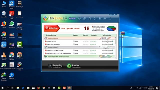Select Qualcomm Wireless Adapter device name
The image size is (160, 90).
click(59, 53)
